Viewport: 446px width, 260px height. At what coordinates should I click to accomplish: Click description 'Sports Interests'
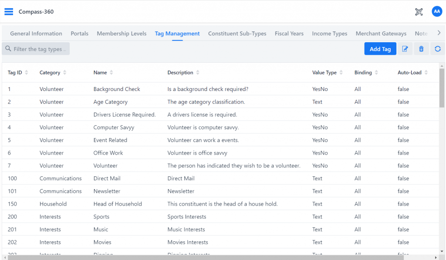click(x=186, y=217)
